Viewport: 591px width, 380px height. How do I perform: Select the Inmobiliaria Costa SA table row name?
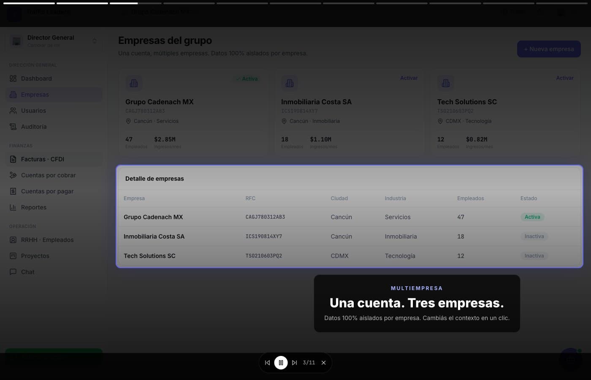click(x=154, y=236)
